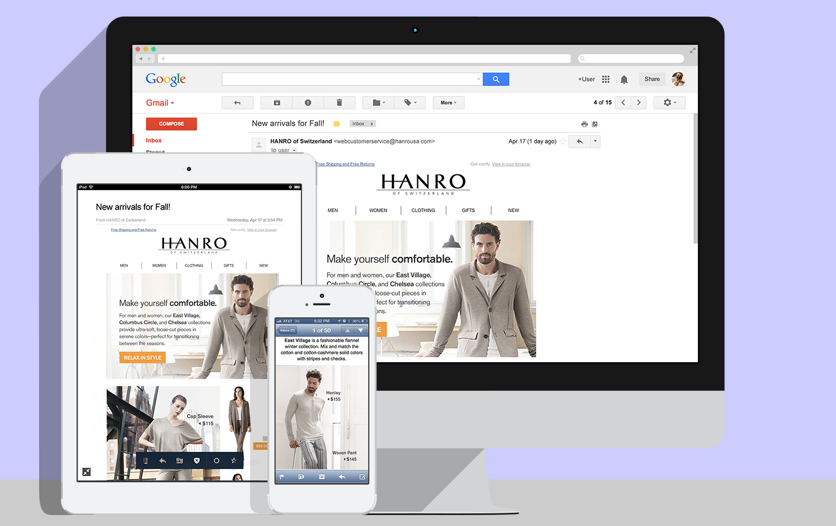Click the blue Gmail search button
This screenshot has height=526, width=836.
point(496,79)
